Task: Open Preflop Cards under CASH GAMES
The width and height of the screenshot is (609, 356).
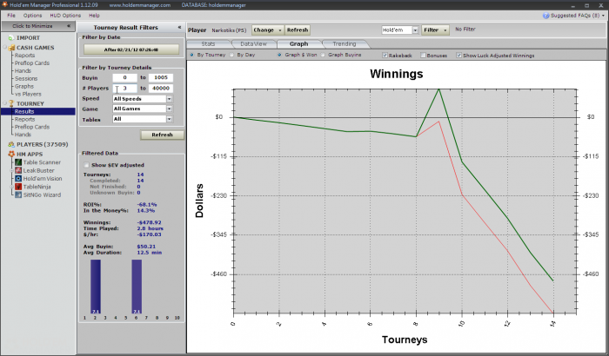Action: (32, 63)
